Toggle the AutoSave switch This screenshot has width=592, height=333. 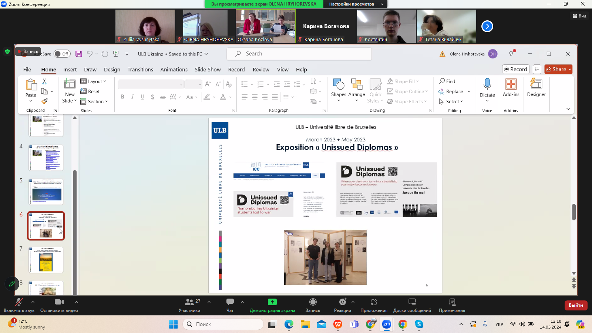tap(62, 54)
